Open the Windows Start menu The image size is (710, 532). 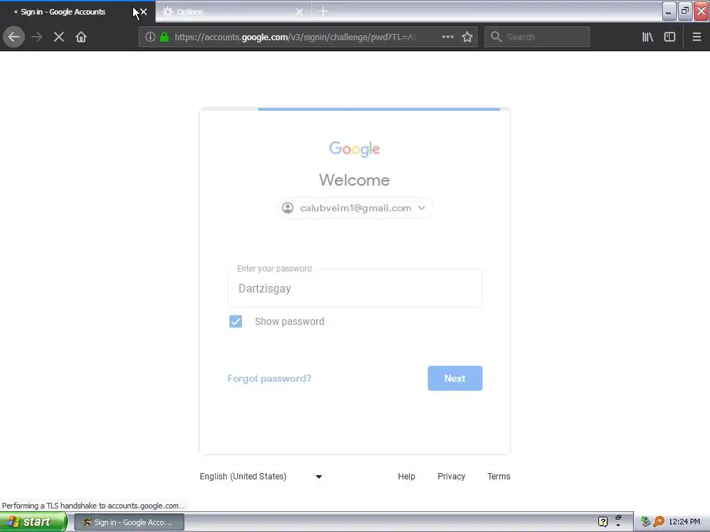33,522
